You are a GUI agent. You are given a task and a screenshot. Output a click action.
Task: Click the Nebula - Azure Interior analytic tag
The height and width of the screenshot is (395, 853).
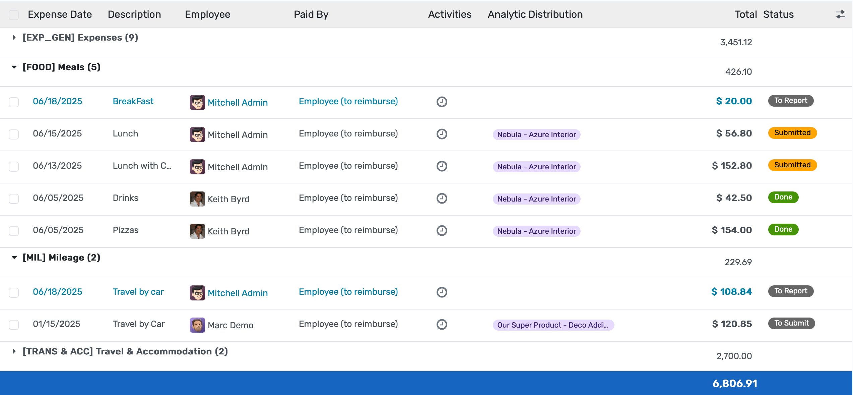pos(536,134)
